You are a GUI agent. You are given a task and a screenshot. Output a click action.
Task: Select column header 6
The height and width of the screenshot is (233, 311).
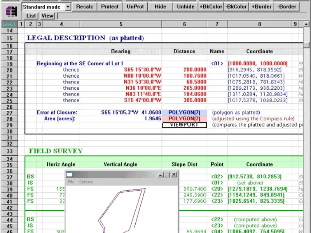point(184,24)
